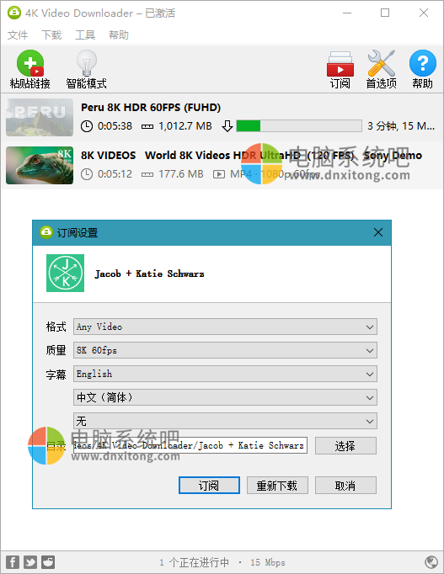
Task: Toggle Smart Mode (智能模式) lightbulb icon
Action: [87, 63]
